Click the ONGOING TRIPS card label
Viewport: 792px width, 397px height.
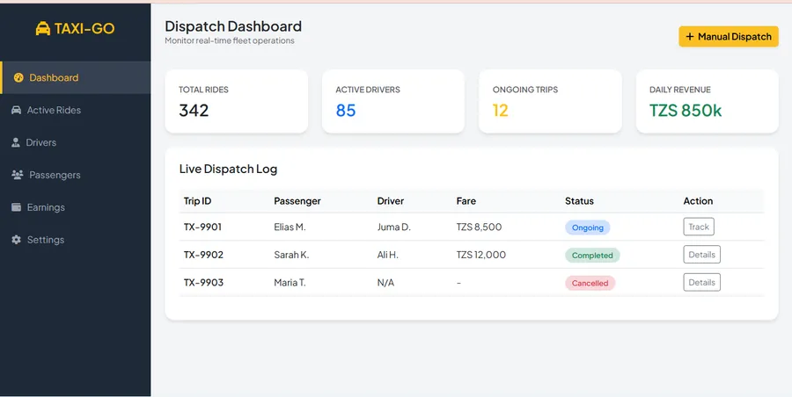click(x=525, y=90)
